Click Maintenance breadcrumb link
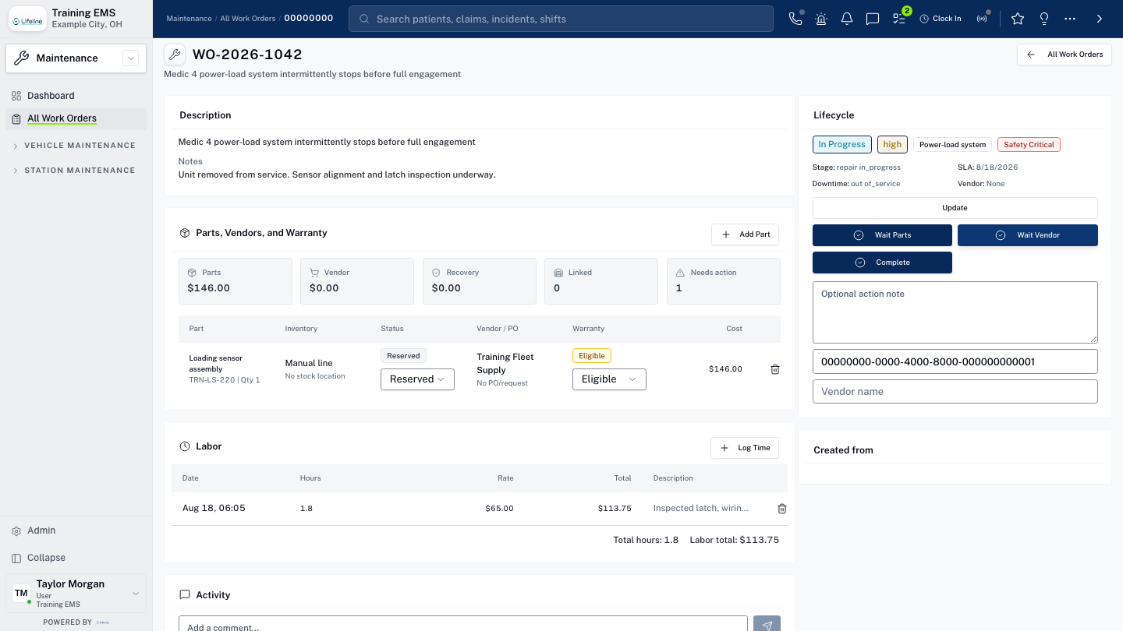1123x631 pixels. pos(189,19)
